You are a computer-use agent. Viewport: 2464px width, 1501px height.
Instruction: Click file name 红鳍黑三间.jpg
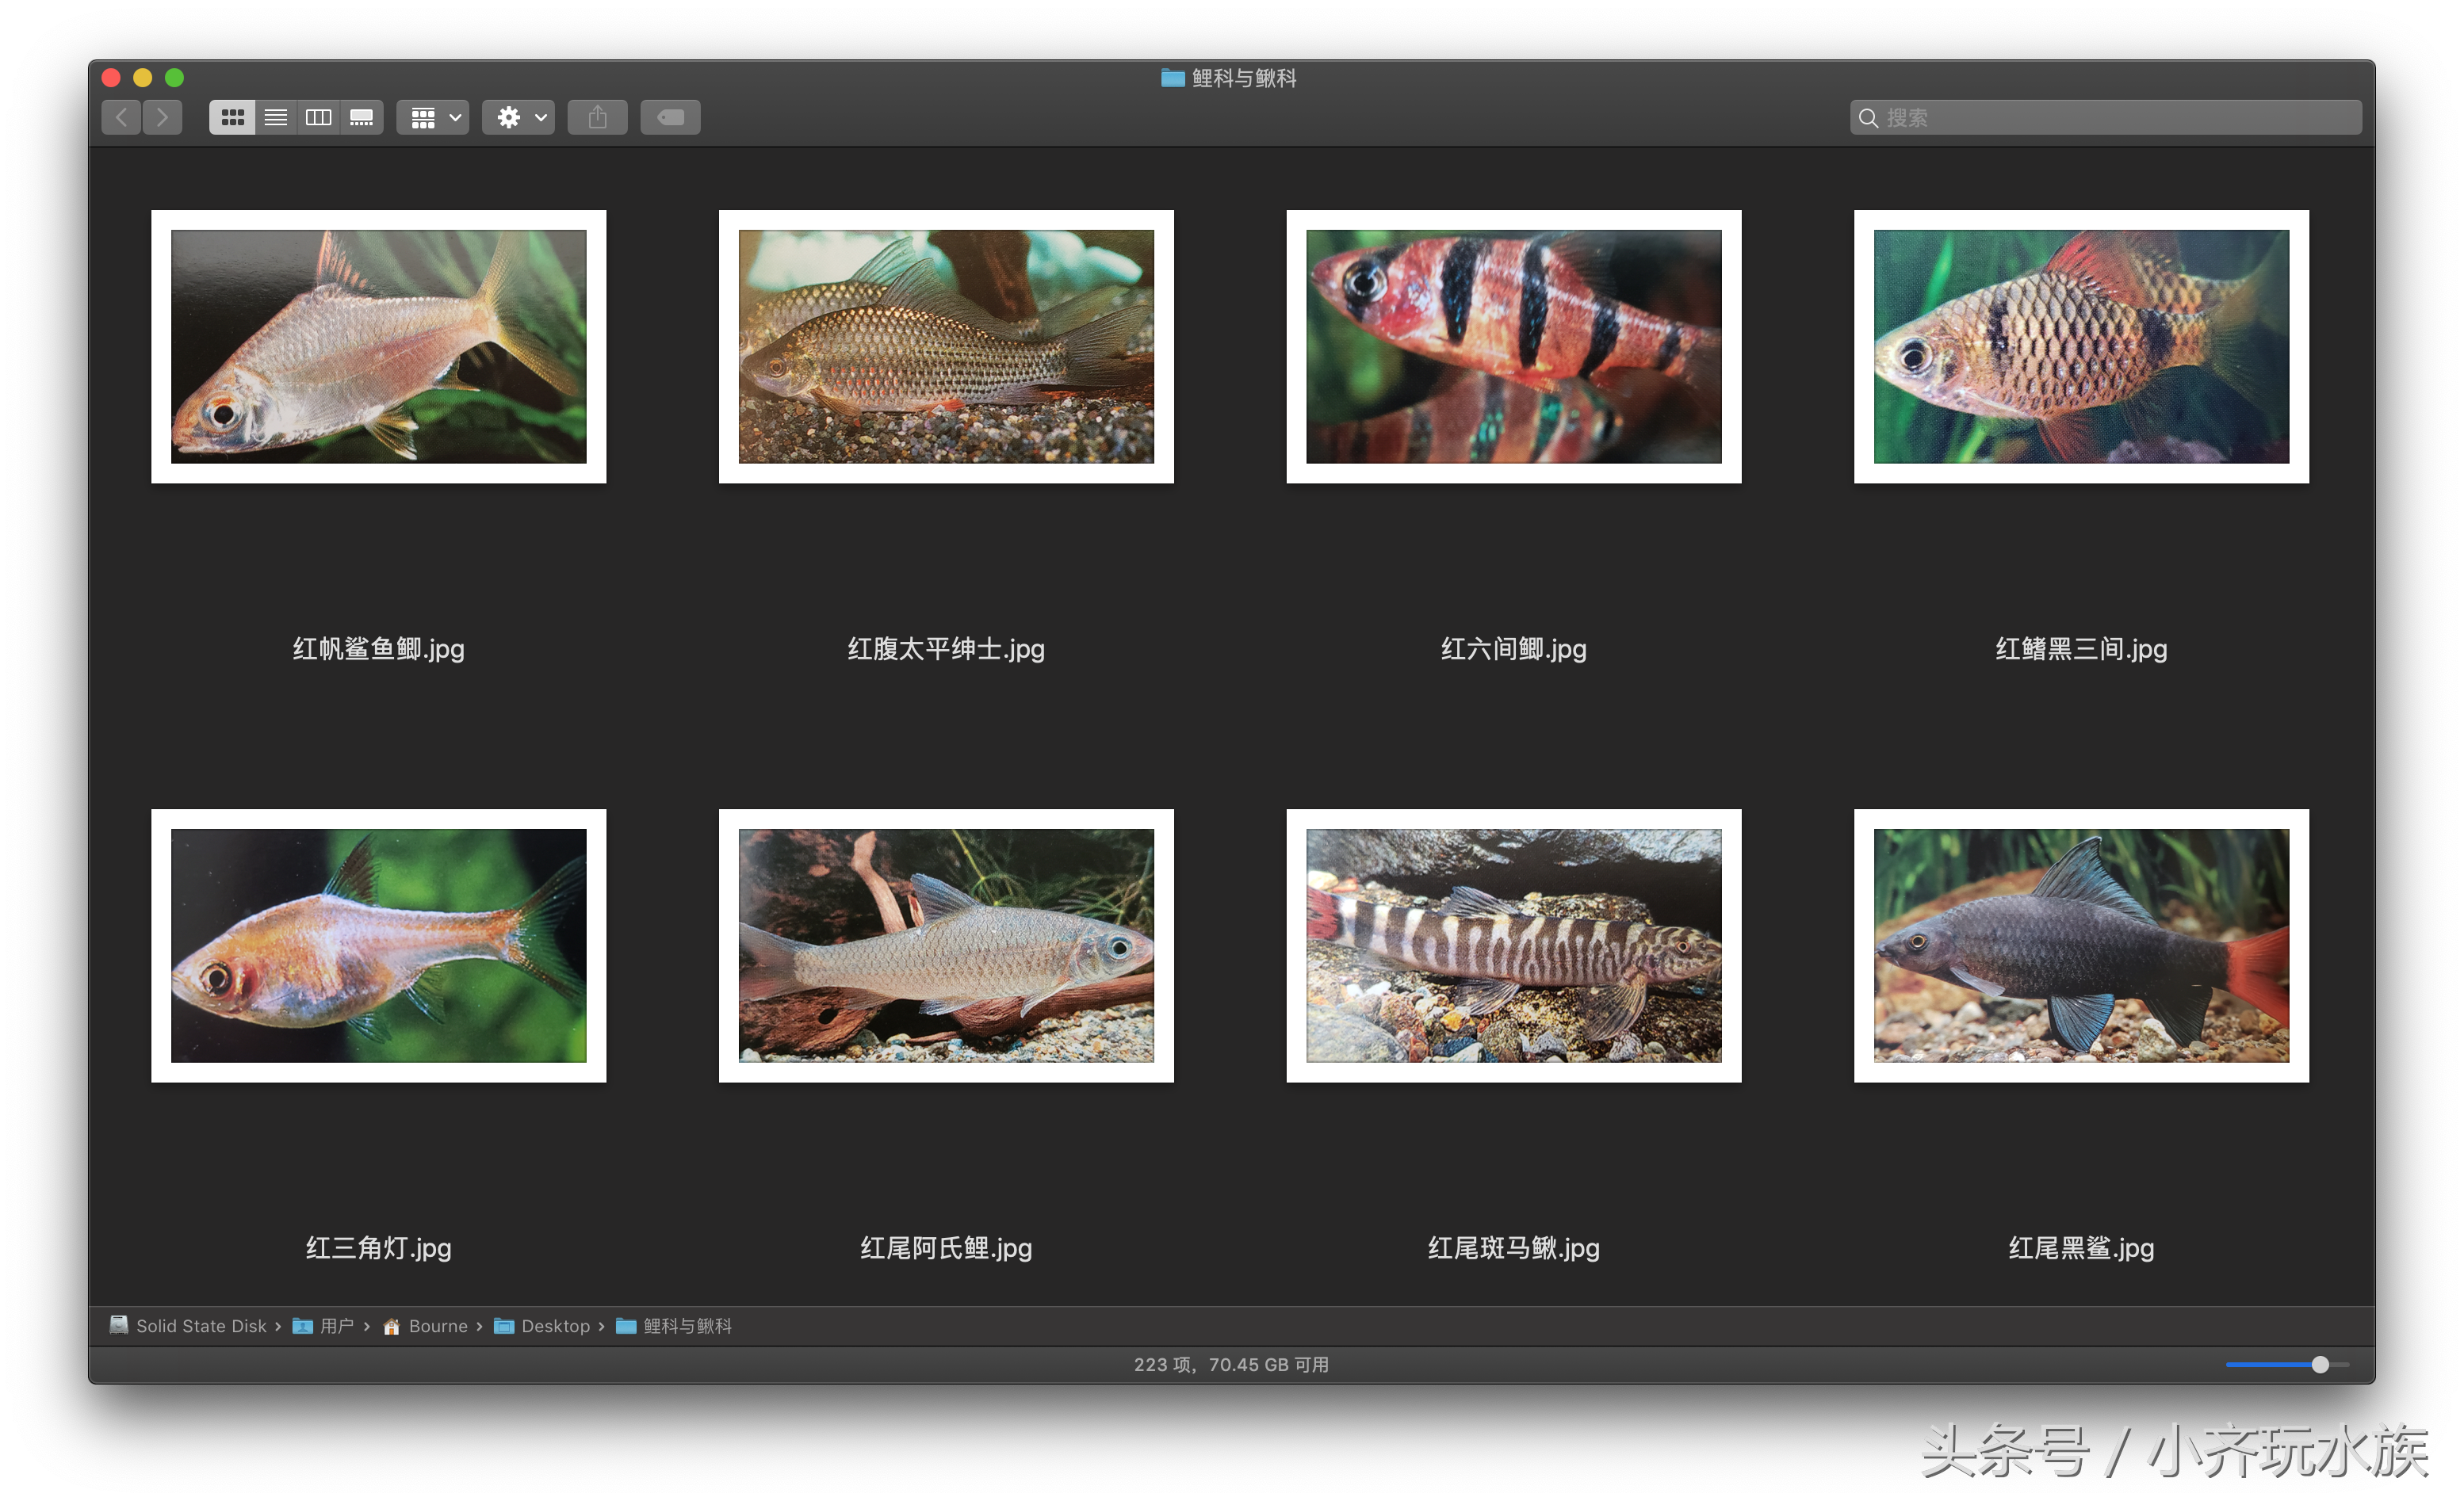pyautogui.click(x=2082, y=650)
